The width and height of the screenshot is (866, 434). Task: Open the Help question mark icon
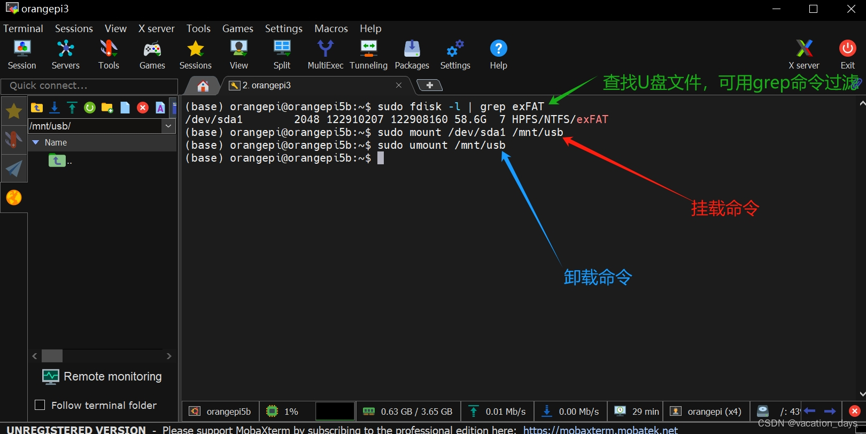point(498,55)
